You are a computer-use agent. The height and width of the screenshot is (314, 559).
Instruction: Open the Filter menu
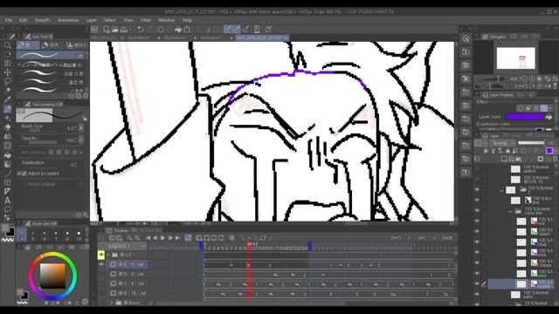146,20
